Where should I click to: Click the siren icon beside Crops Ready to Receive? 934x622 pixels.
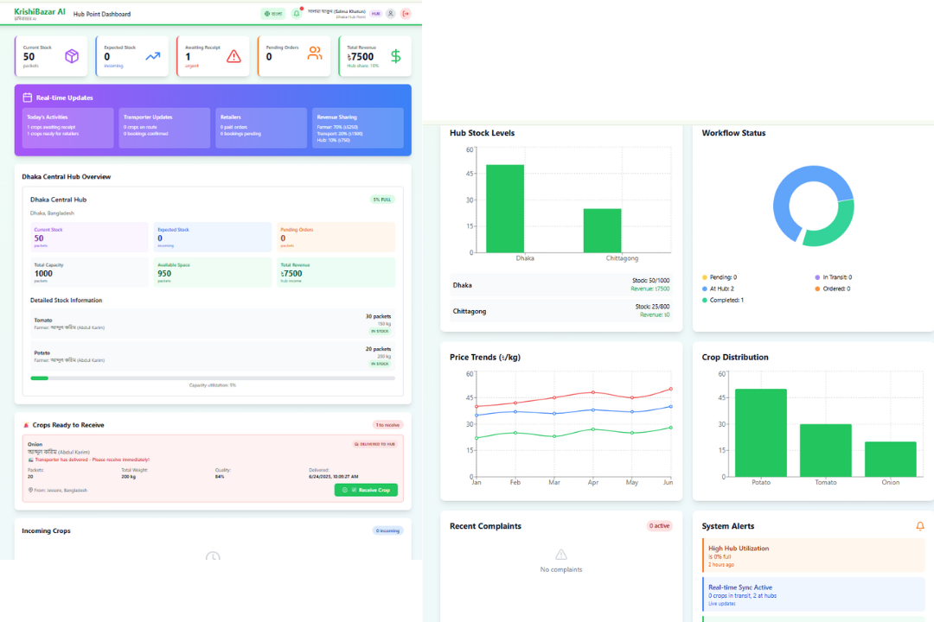[x=26, y=425]
